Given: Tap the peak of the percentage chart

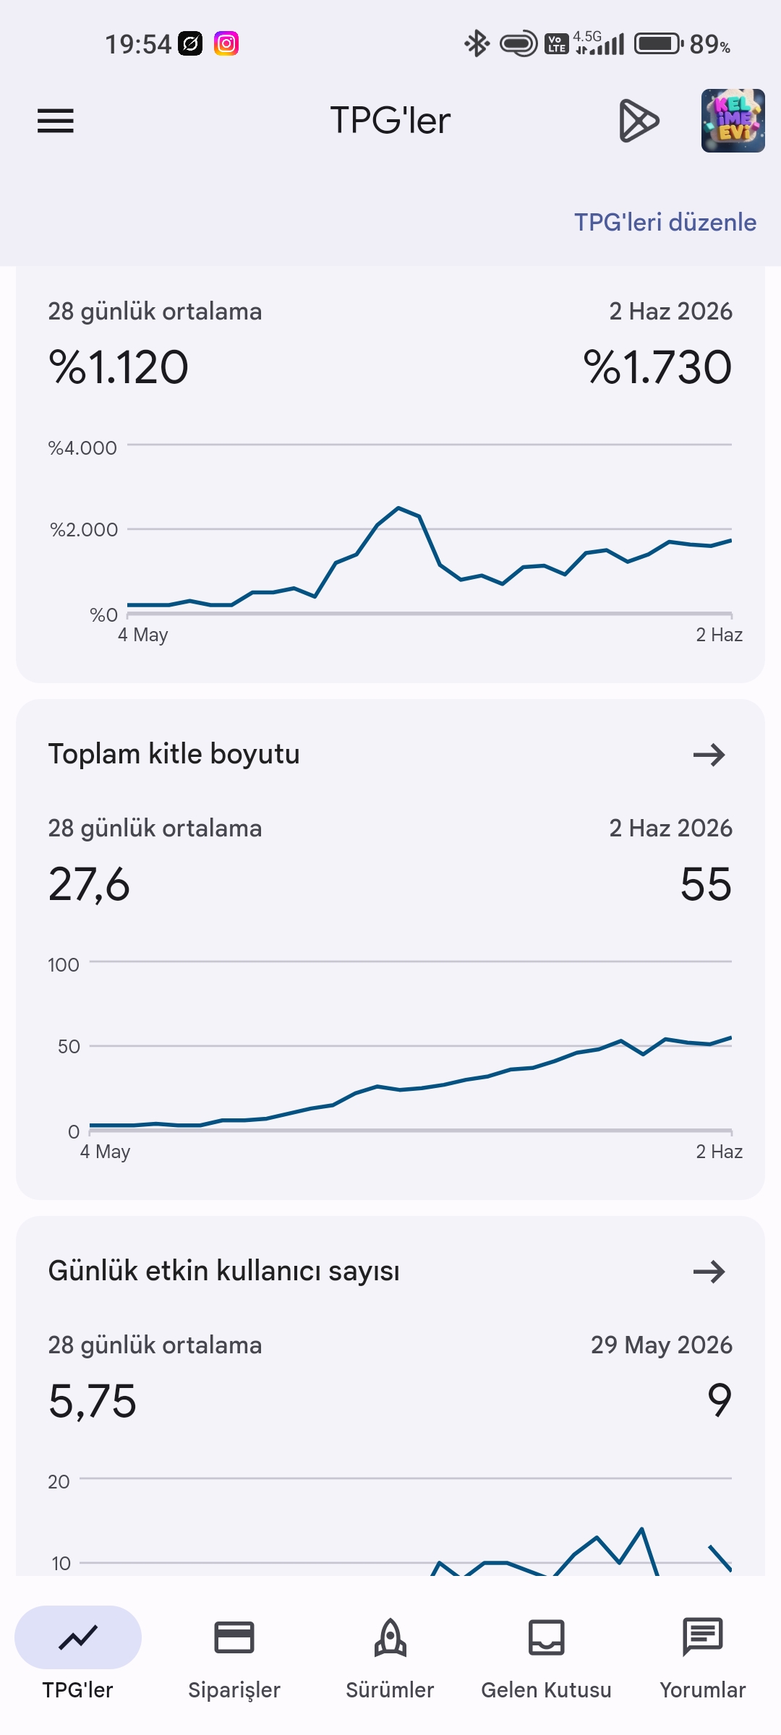Looking at the screenshot, I should coord(398,507).
